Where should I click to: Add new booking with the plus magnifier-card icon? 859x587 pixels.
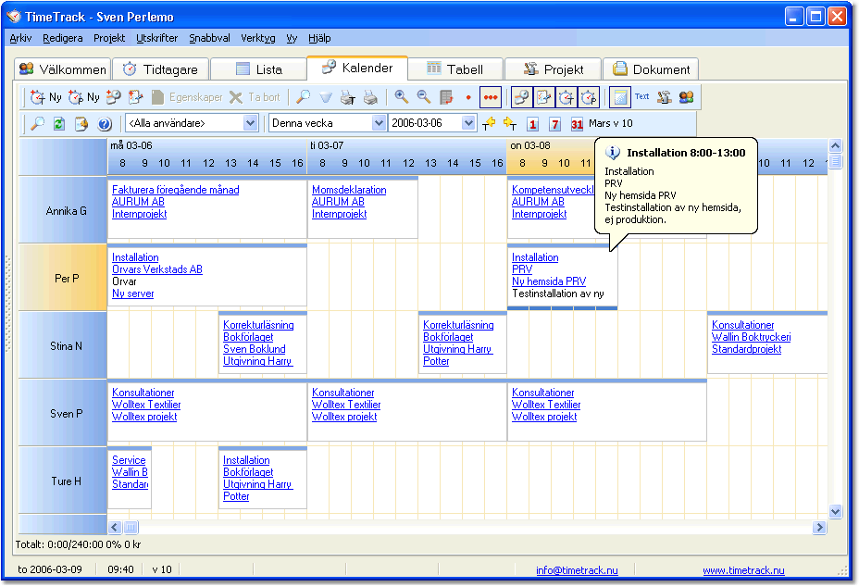click(x=114, y=97)
